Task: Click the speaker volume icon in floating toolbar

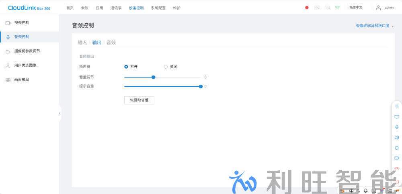Action: click(x=397, y=138)
